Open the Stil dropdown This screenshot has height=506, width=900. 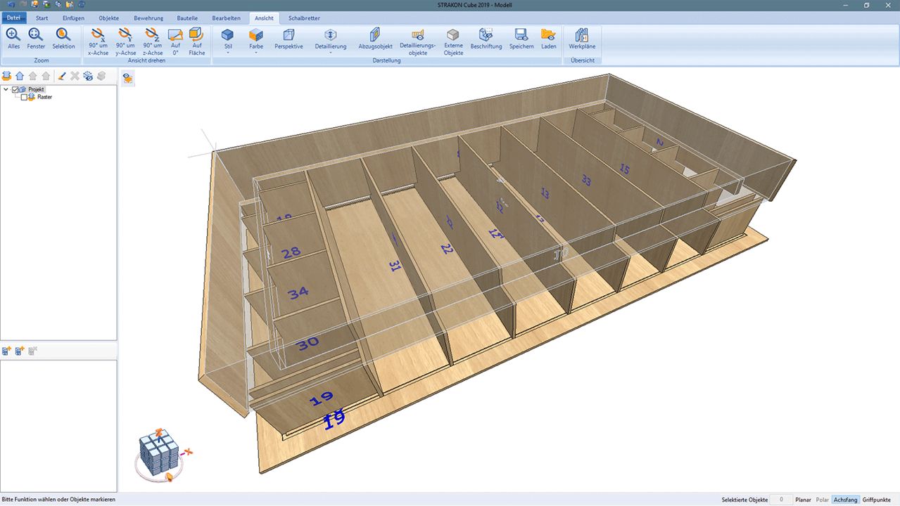(228, 40)
